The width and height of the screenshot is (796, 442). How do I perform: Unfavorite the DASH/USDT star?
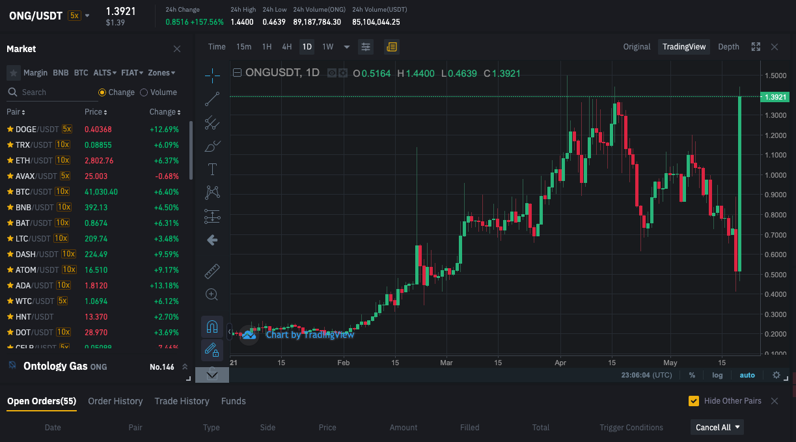(10, 254)
